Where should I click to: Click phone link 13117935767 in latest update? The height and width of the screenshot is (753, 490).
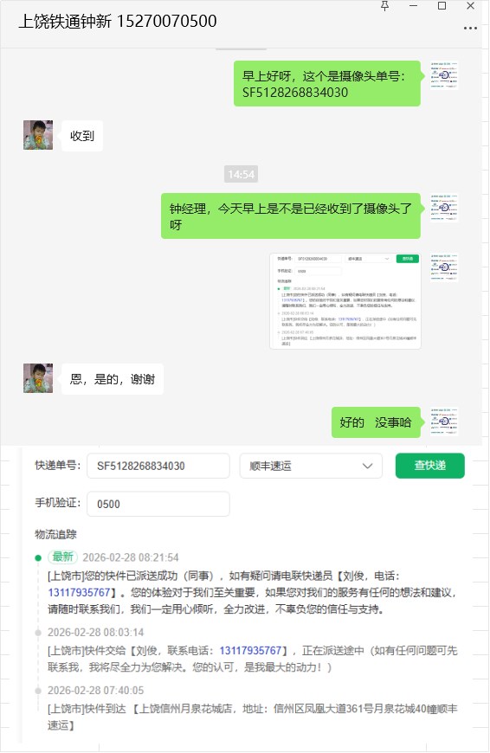pyautogui.click(x=80, y=593)
